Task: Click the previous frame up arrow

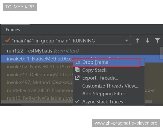Action: pyautogui.click(x=138, y=41)
